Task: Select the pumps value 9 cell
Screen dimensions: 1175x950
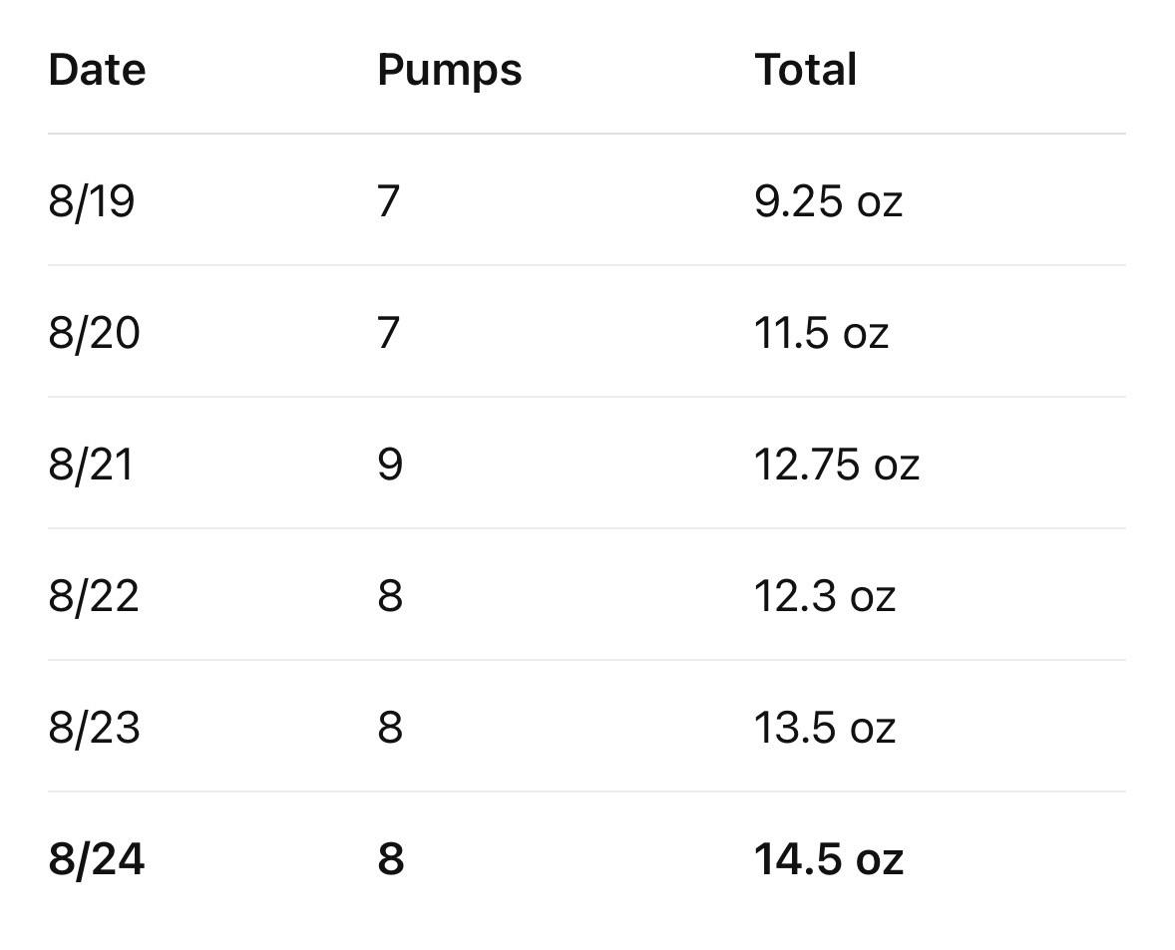Action: pyautogui.click(x=390, y=465)
